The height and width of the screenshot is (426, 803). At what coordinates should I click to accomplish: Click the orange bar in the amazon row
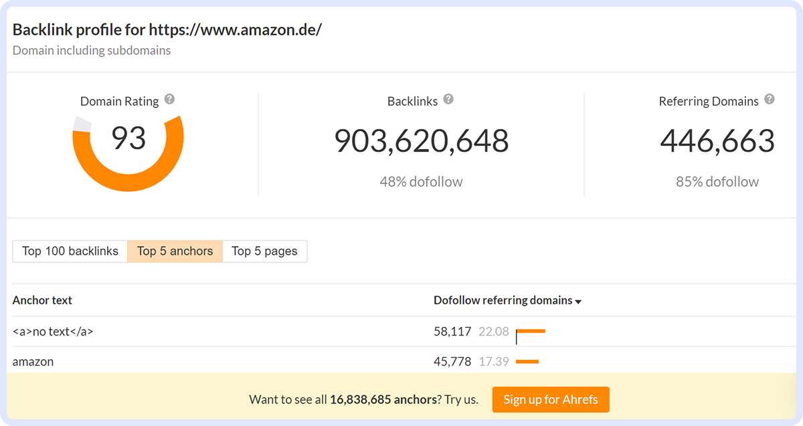click(x=527, y=362)
